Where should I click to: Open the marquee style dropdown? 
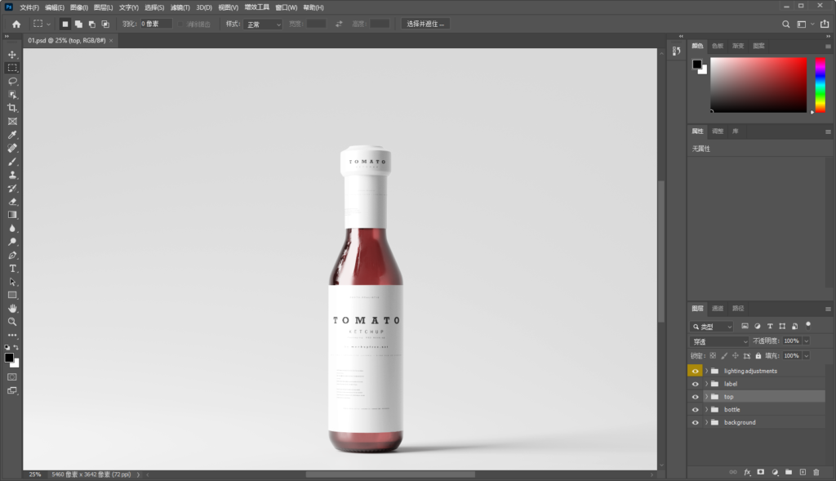tap(262, 24)
